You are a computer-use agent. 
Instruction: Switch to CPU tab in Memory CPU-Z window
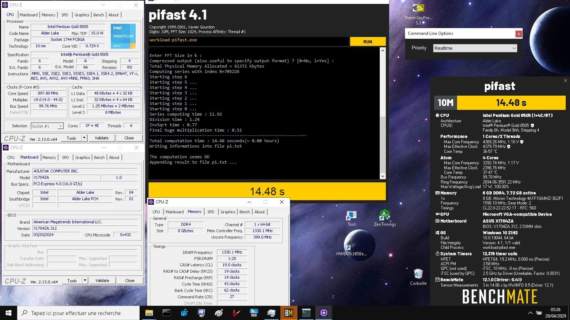tap(156, 212)
